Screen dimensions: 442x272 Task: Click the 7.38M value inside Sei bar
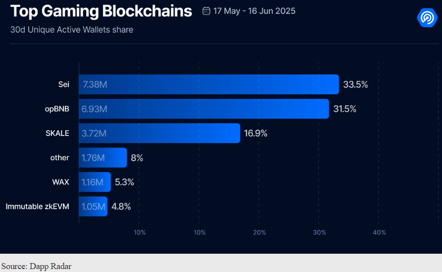click(95, 85)
